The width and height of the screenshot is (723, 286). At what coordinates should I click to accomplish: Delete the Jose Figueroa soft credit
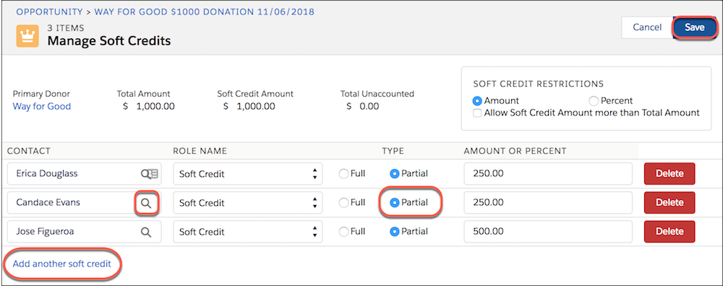pyautogui.click(x=669, y=232)
